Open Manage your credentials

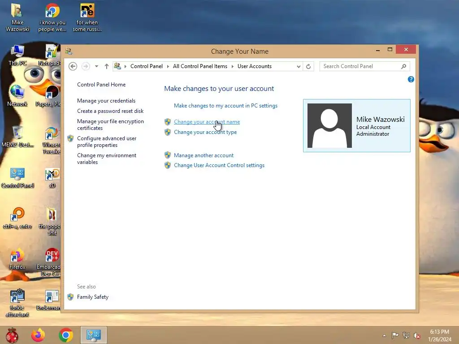coord(106,101)
